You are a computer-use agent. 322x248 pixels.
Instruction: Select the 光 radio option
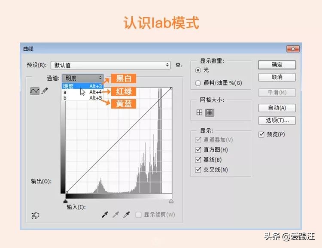tap(198, 70)
